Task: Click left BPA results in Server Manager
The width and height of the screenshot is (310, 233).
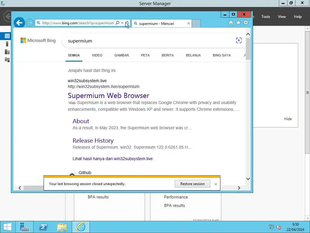Action: [x=98, y=197]
